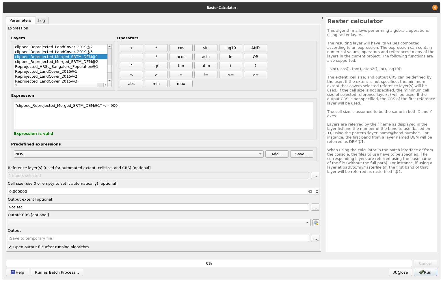This screenshot has width=443, height=282.
Task: Click the layers list scroll-right arrow
Action: (105, 85)
